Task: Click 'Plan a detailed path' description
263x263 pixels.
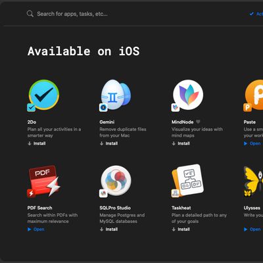Action: point(199,218)
